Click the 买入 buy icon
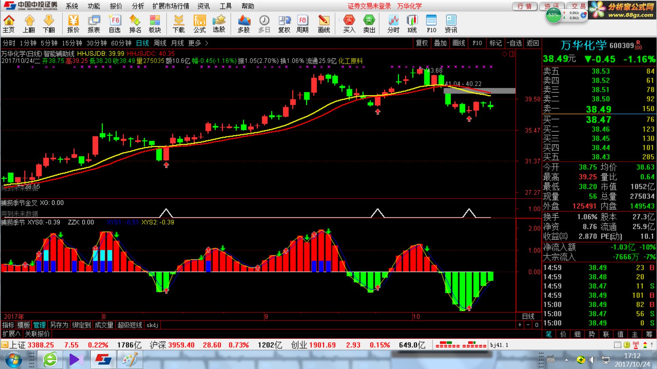This screenshot has height=369, width=657. pos(349,24)
